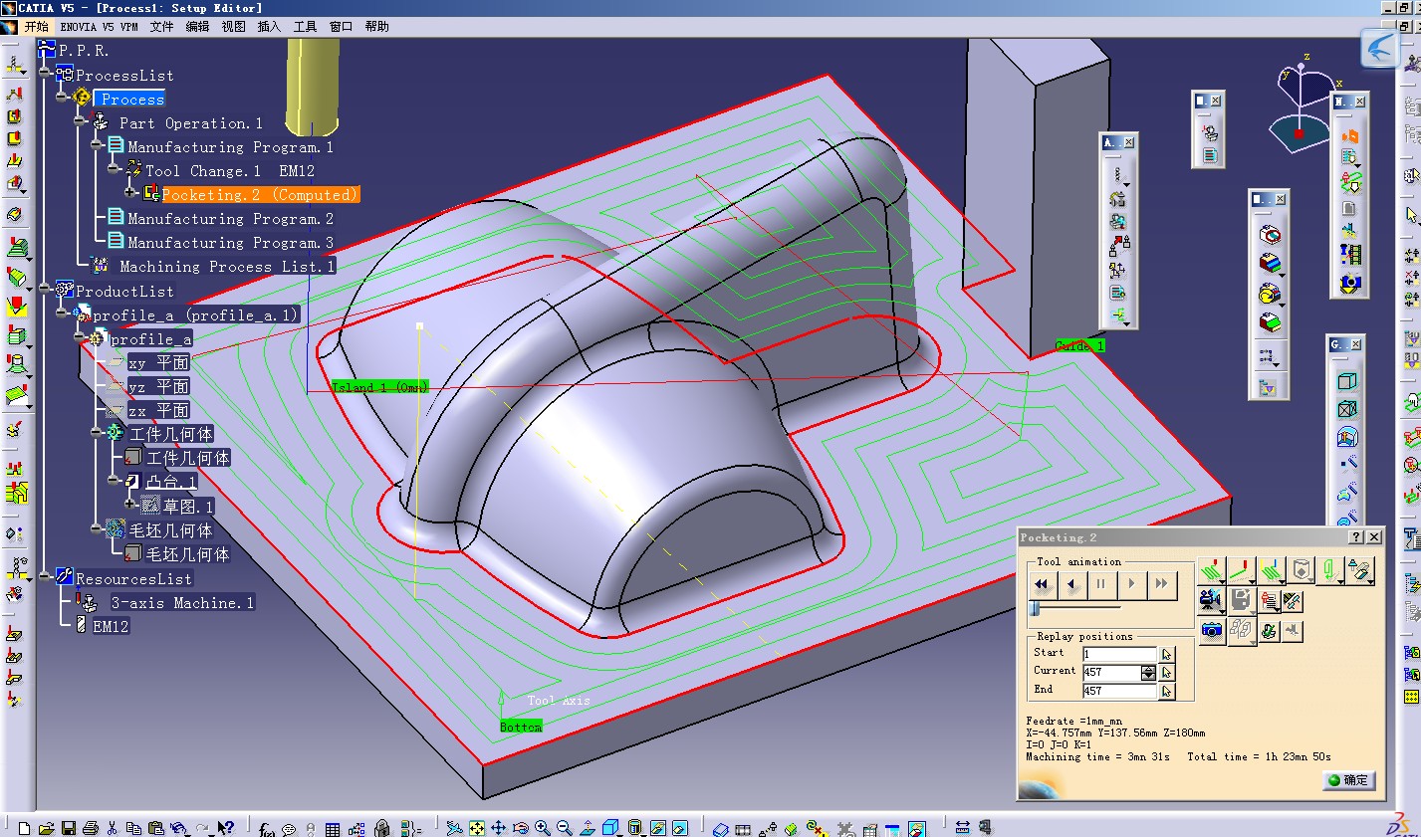Screen dimensions: 1421x837
Task: Click the End replay position field
Action: [x=1119, y=691]
